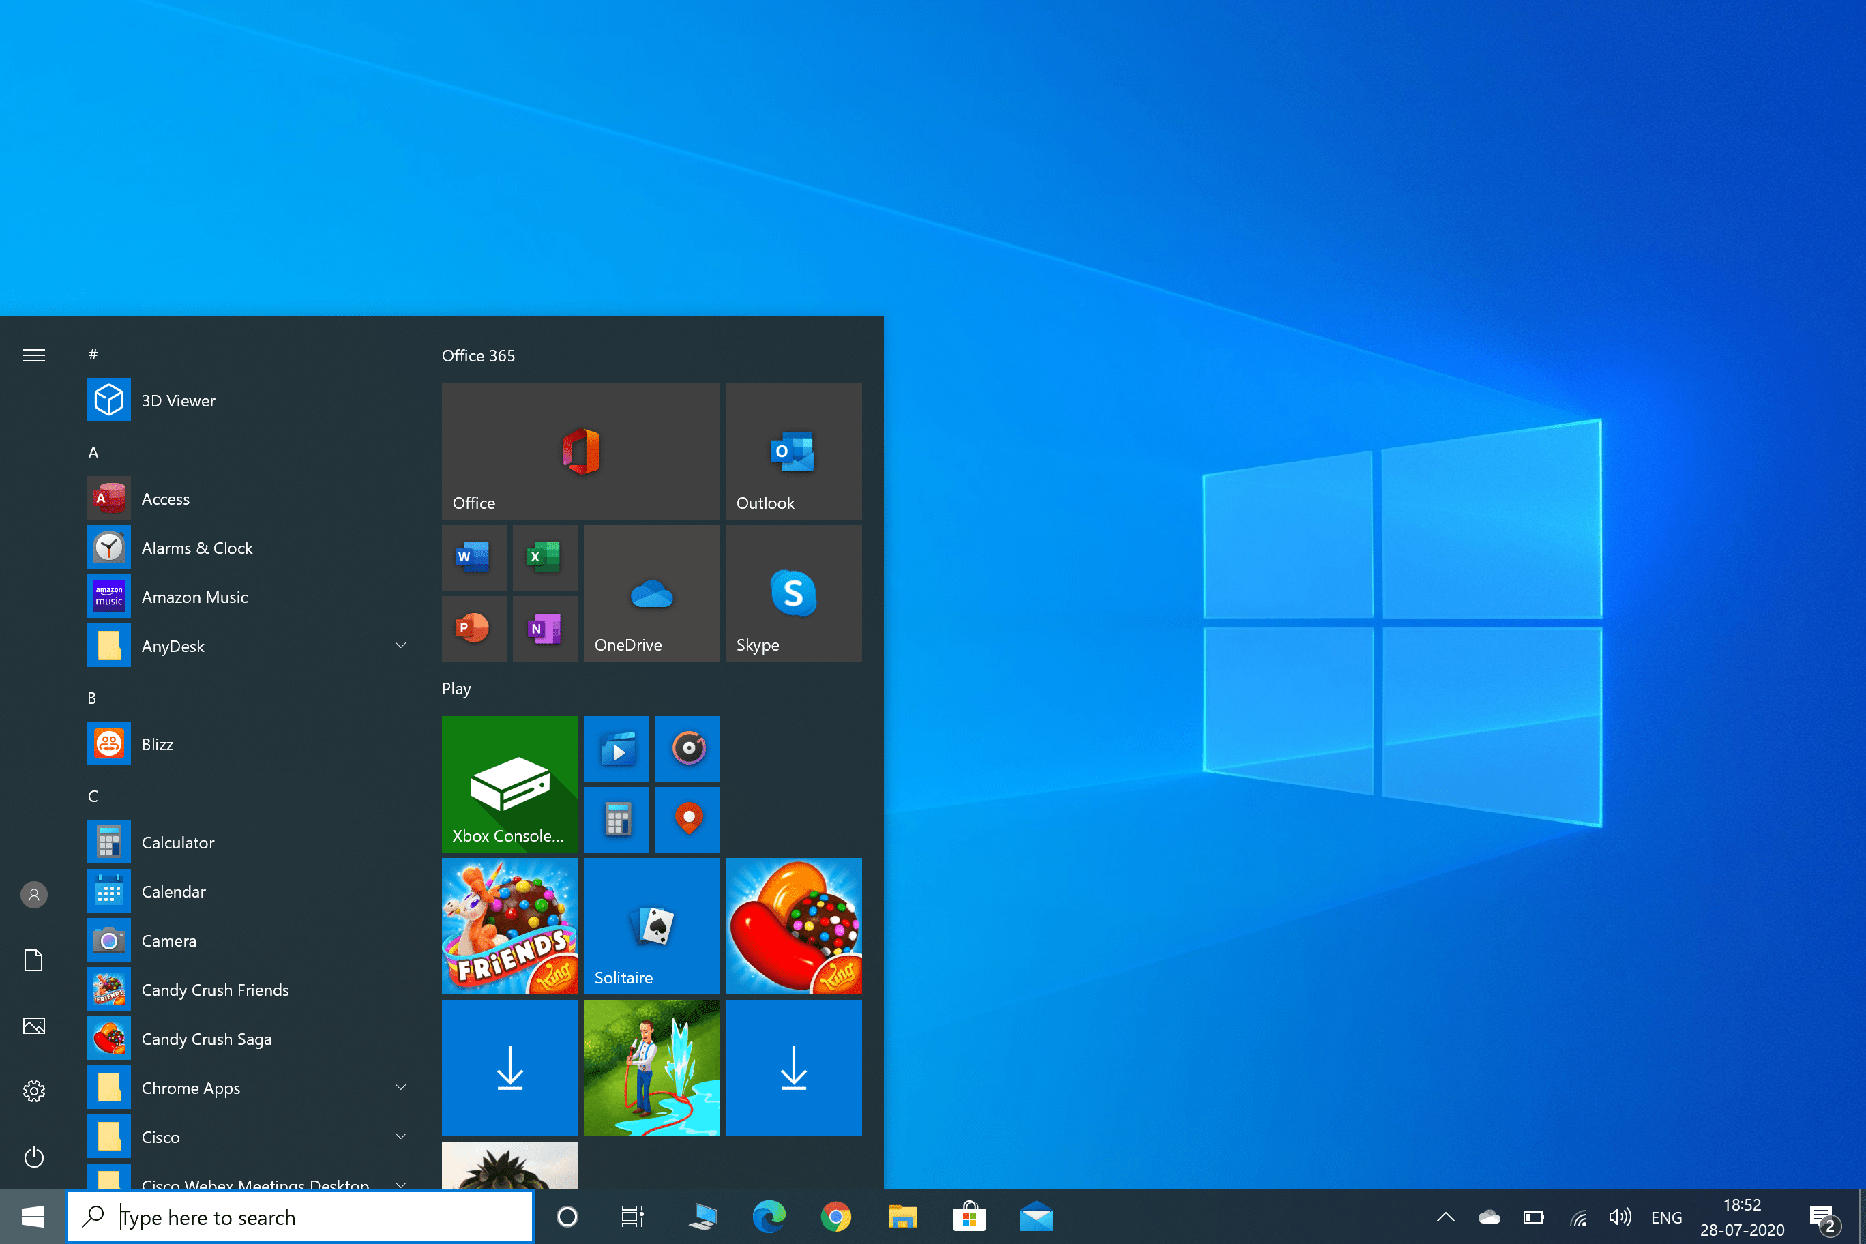Click the volume icon in system tray
Image resolution: width=1866 pixels, height=1244 pixels.
1619,1217
